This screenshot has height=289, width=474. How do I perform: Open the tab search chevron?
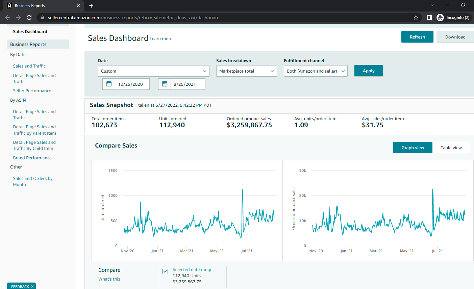click(432, 5)
